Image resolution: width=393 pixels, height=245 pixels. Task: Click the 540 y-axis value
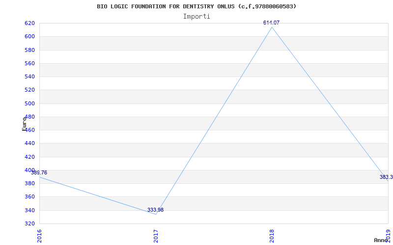29,77
